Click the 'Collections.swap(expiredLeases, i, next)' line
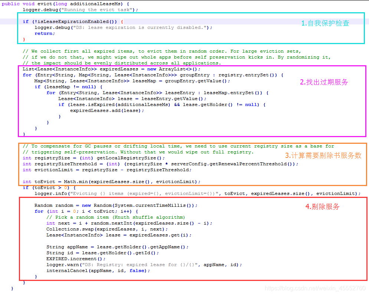This screenshot has height=295, width=369. pyautogui.click(x=107, y=229)
